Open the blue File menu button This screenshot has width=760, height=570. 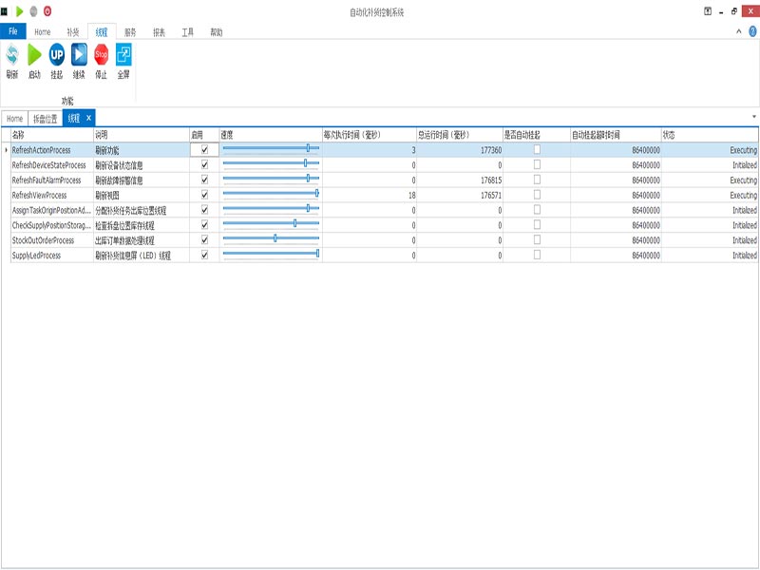coord(13,31)
